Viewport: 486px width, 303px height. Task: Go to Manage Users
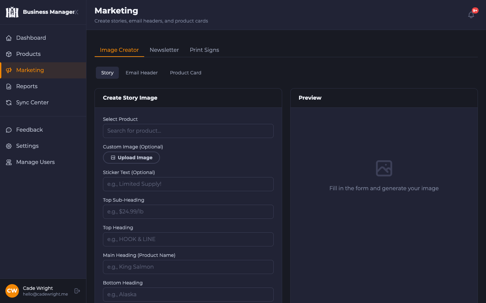click(x=43, y=162)
